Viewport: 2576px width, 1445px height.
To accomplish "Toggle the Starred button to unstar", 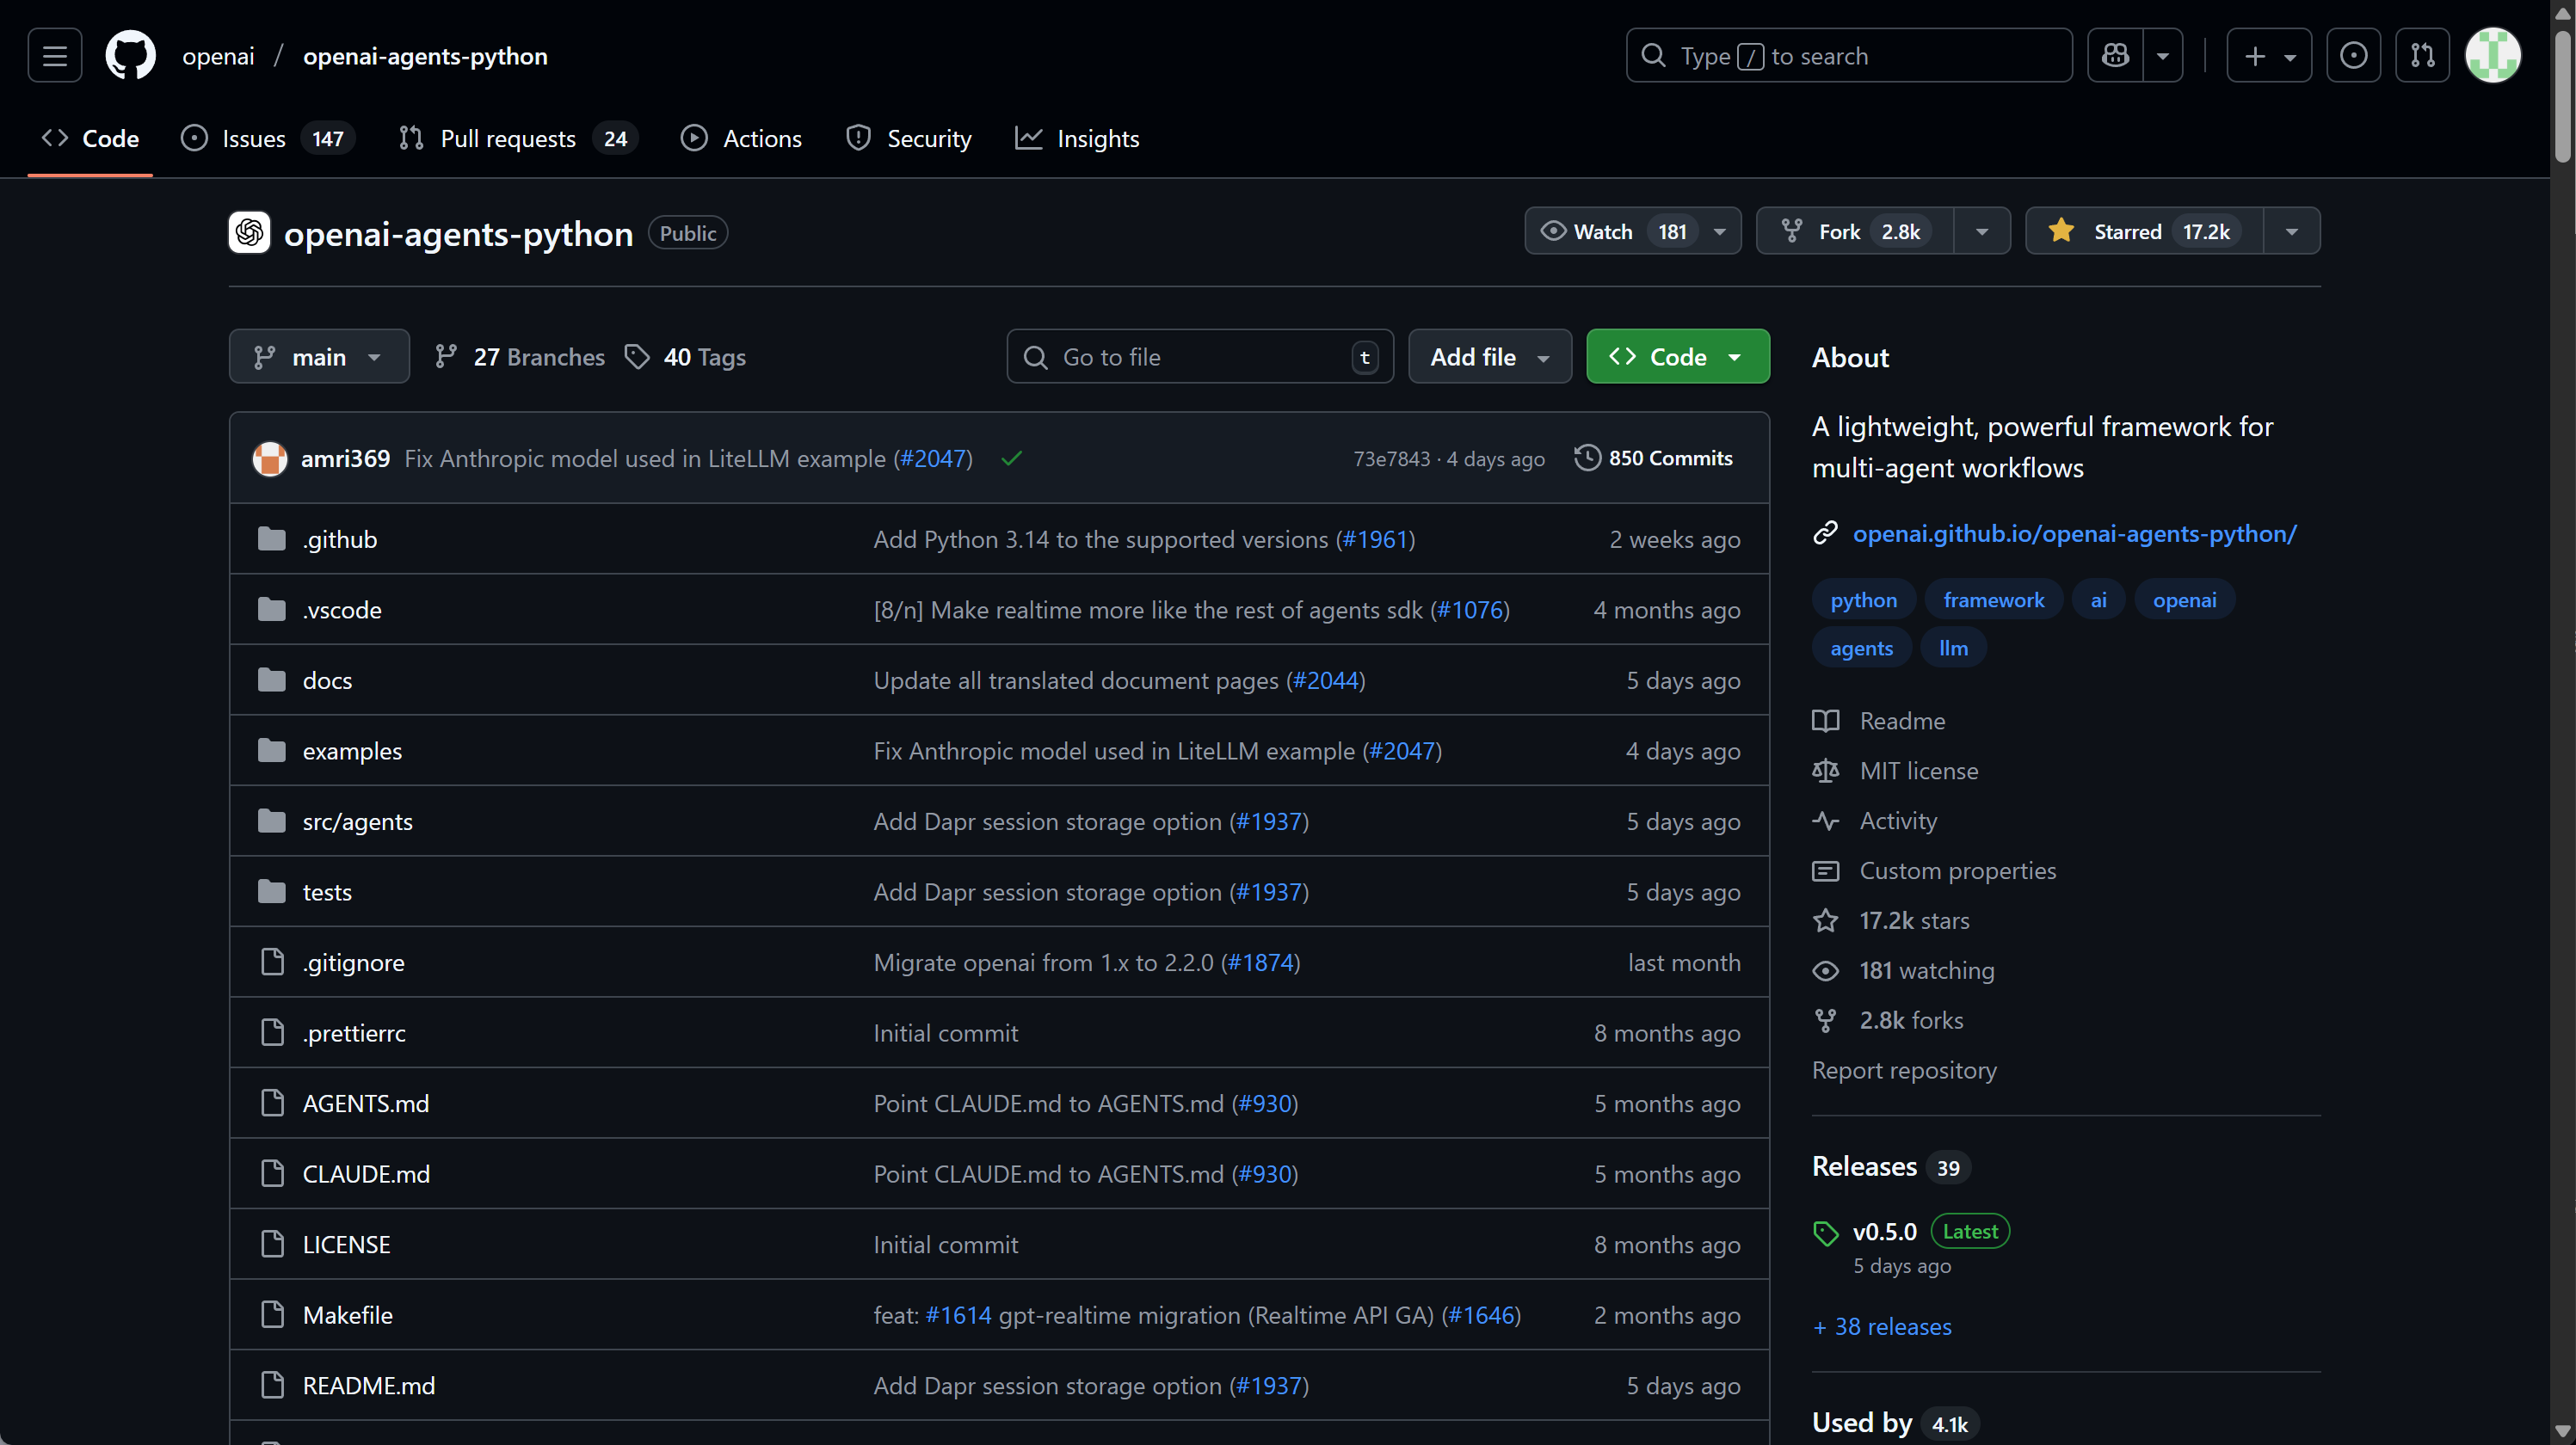I will (2144, 232).
